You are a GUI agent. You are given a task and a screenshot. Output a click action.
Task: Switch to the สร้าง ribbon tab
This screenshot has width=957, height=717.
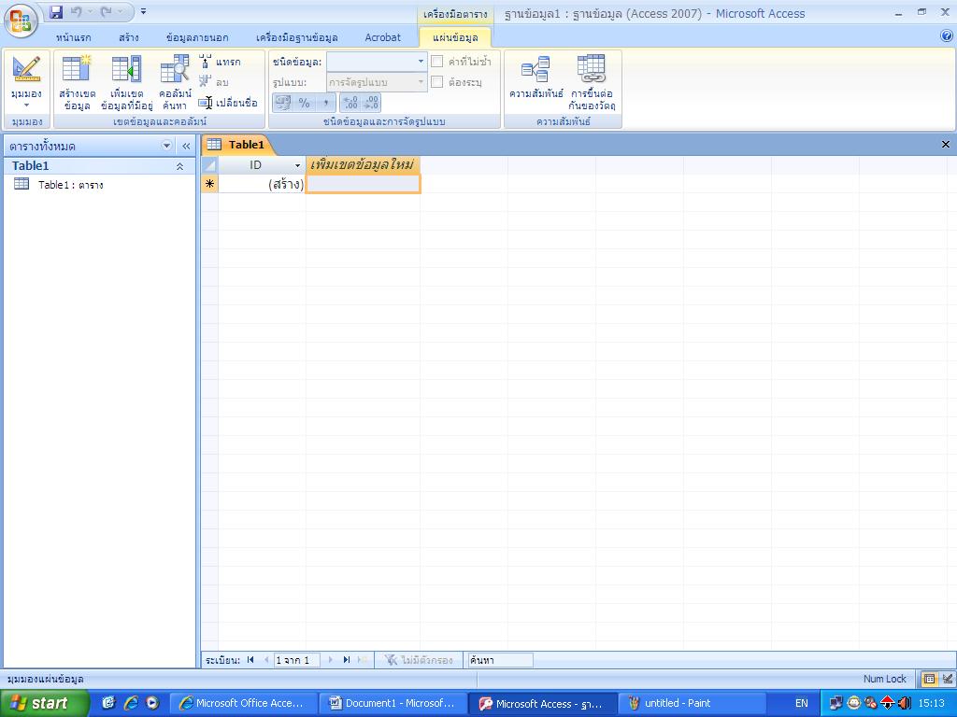tap(129, 37)
